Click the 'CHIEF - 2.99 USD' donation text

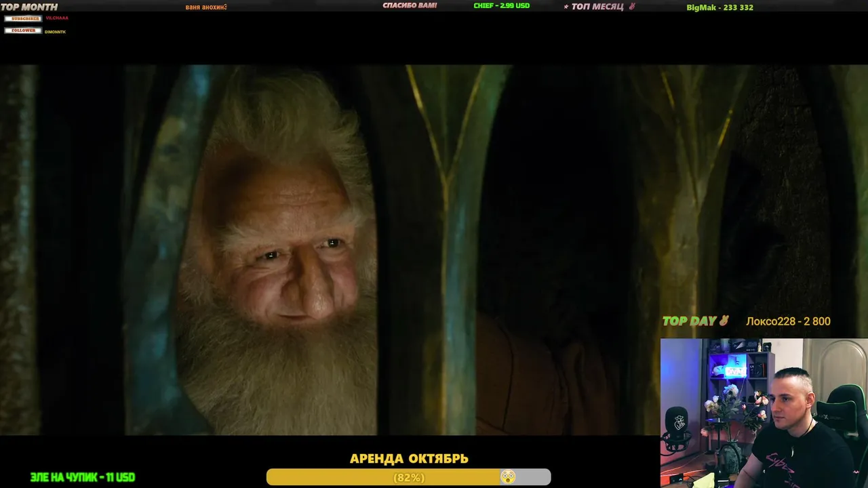coord(502,5)
